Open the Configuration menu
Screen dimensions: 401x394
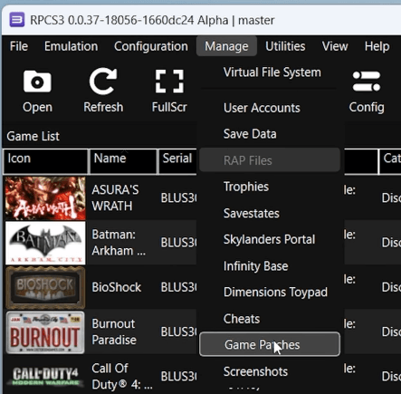(x=151, y=46)
